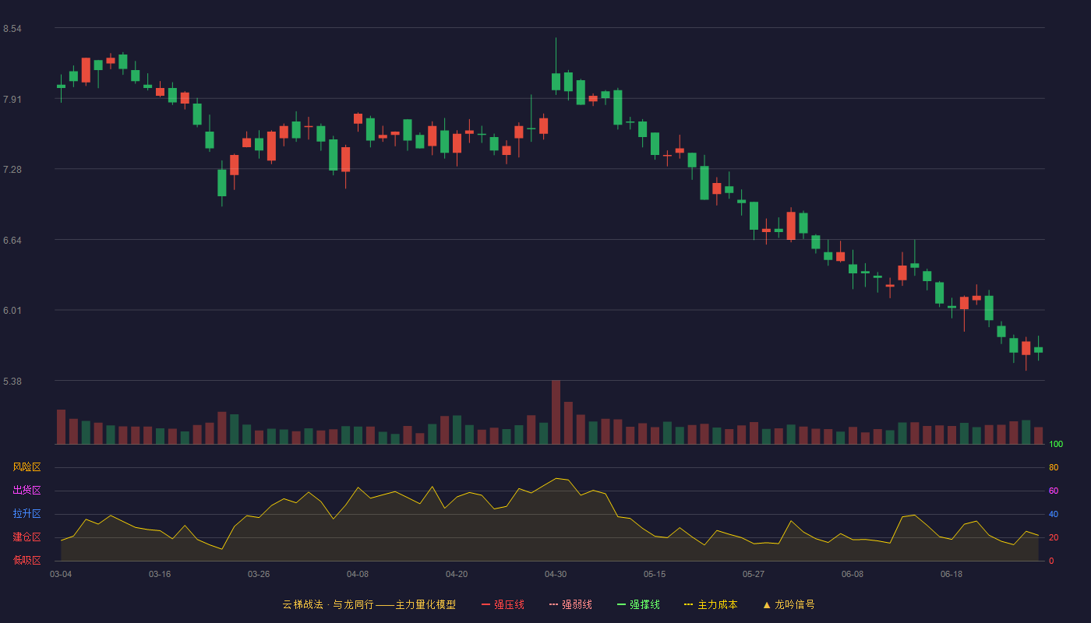Click the 04-08 date label
The width and height of the screenshot is (1091, 623).
point(358,574)
